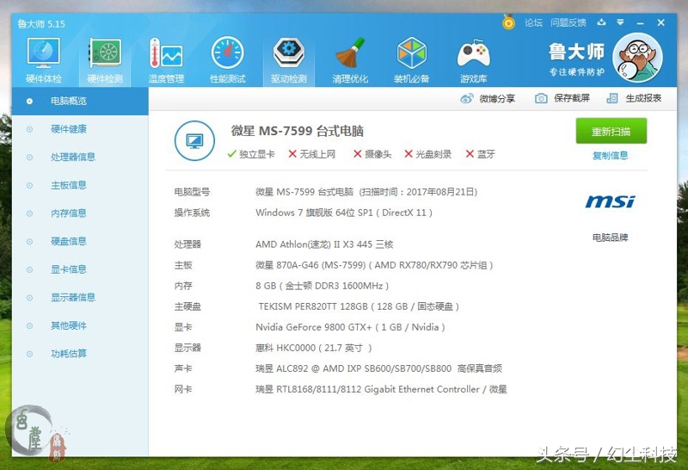Click the monitor icon beside computer title
This screenshot has height=470, width=688.
click(194, 141)
